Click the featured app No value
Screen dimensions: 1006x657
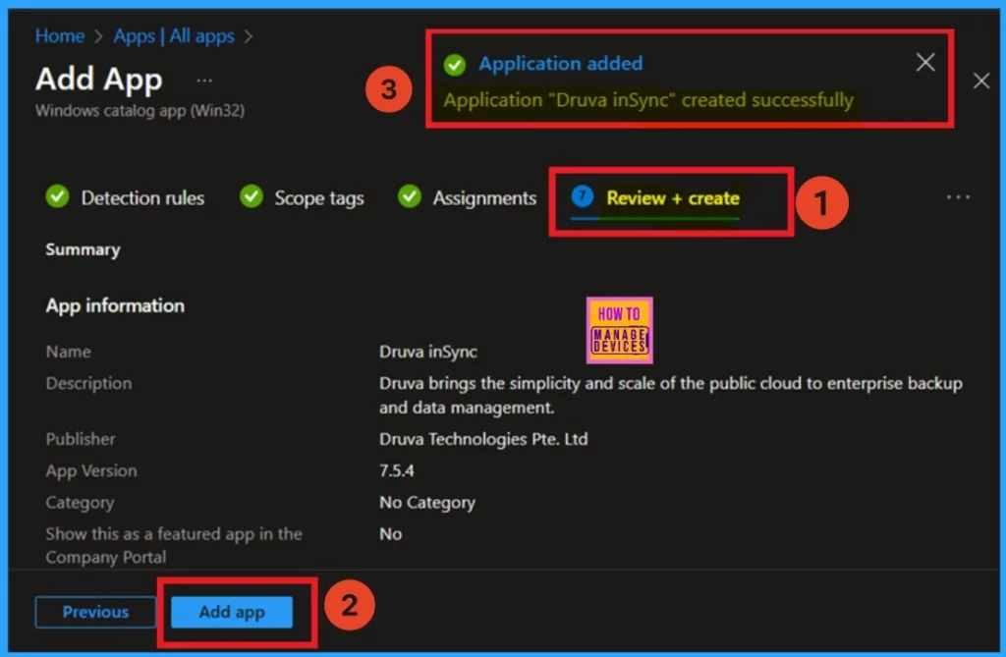(391, 534)
